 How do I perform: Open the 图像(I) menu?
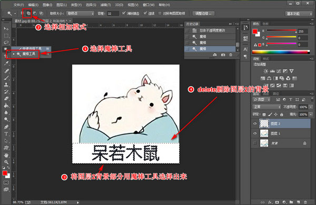[x=47, y=5]
